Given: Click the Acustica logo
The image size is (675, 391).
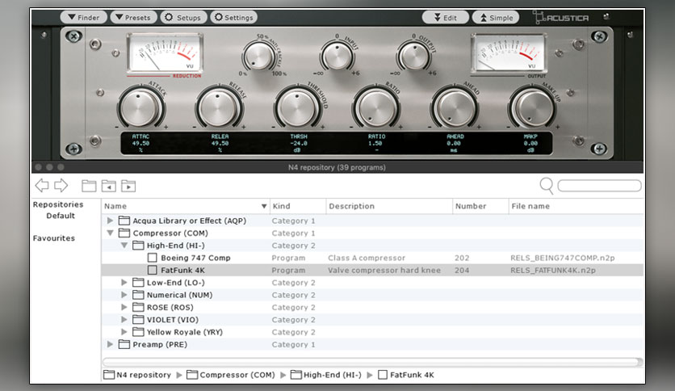Looking at the screenshot, I should pyautogui.click(x=561, y=18).
